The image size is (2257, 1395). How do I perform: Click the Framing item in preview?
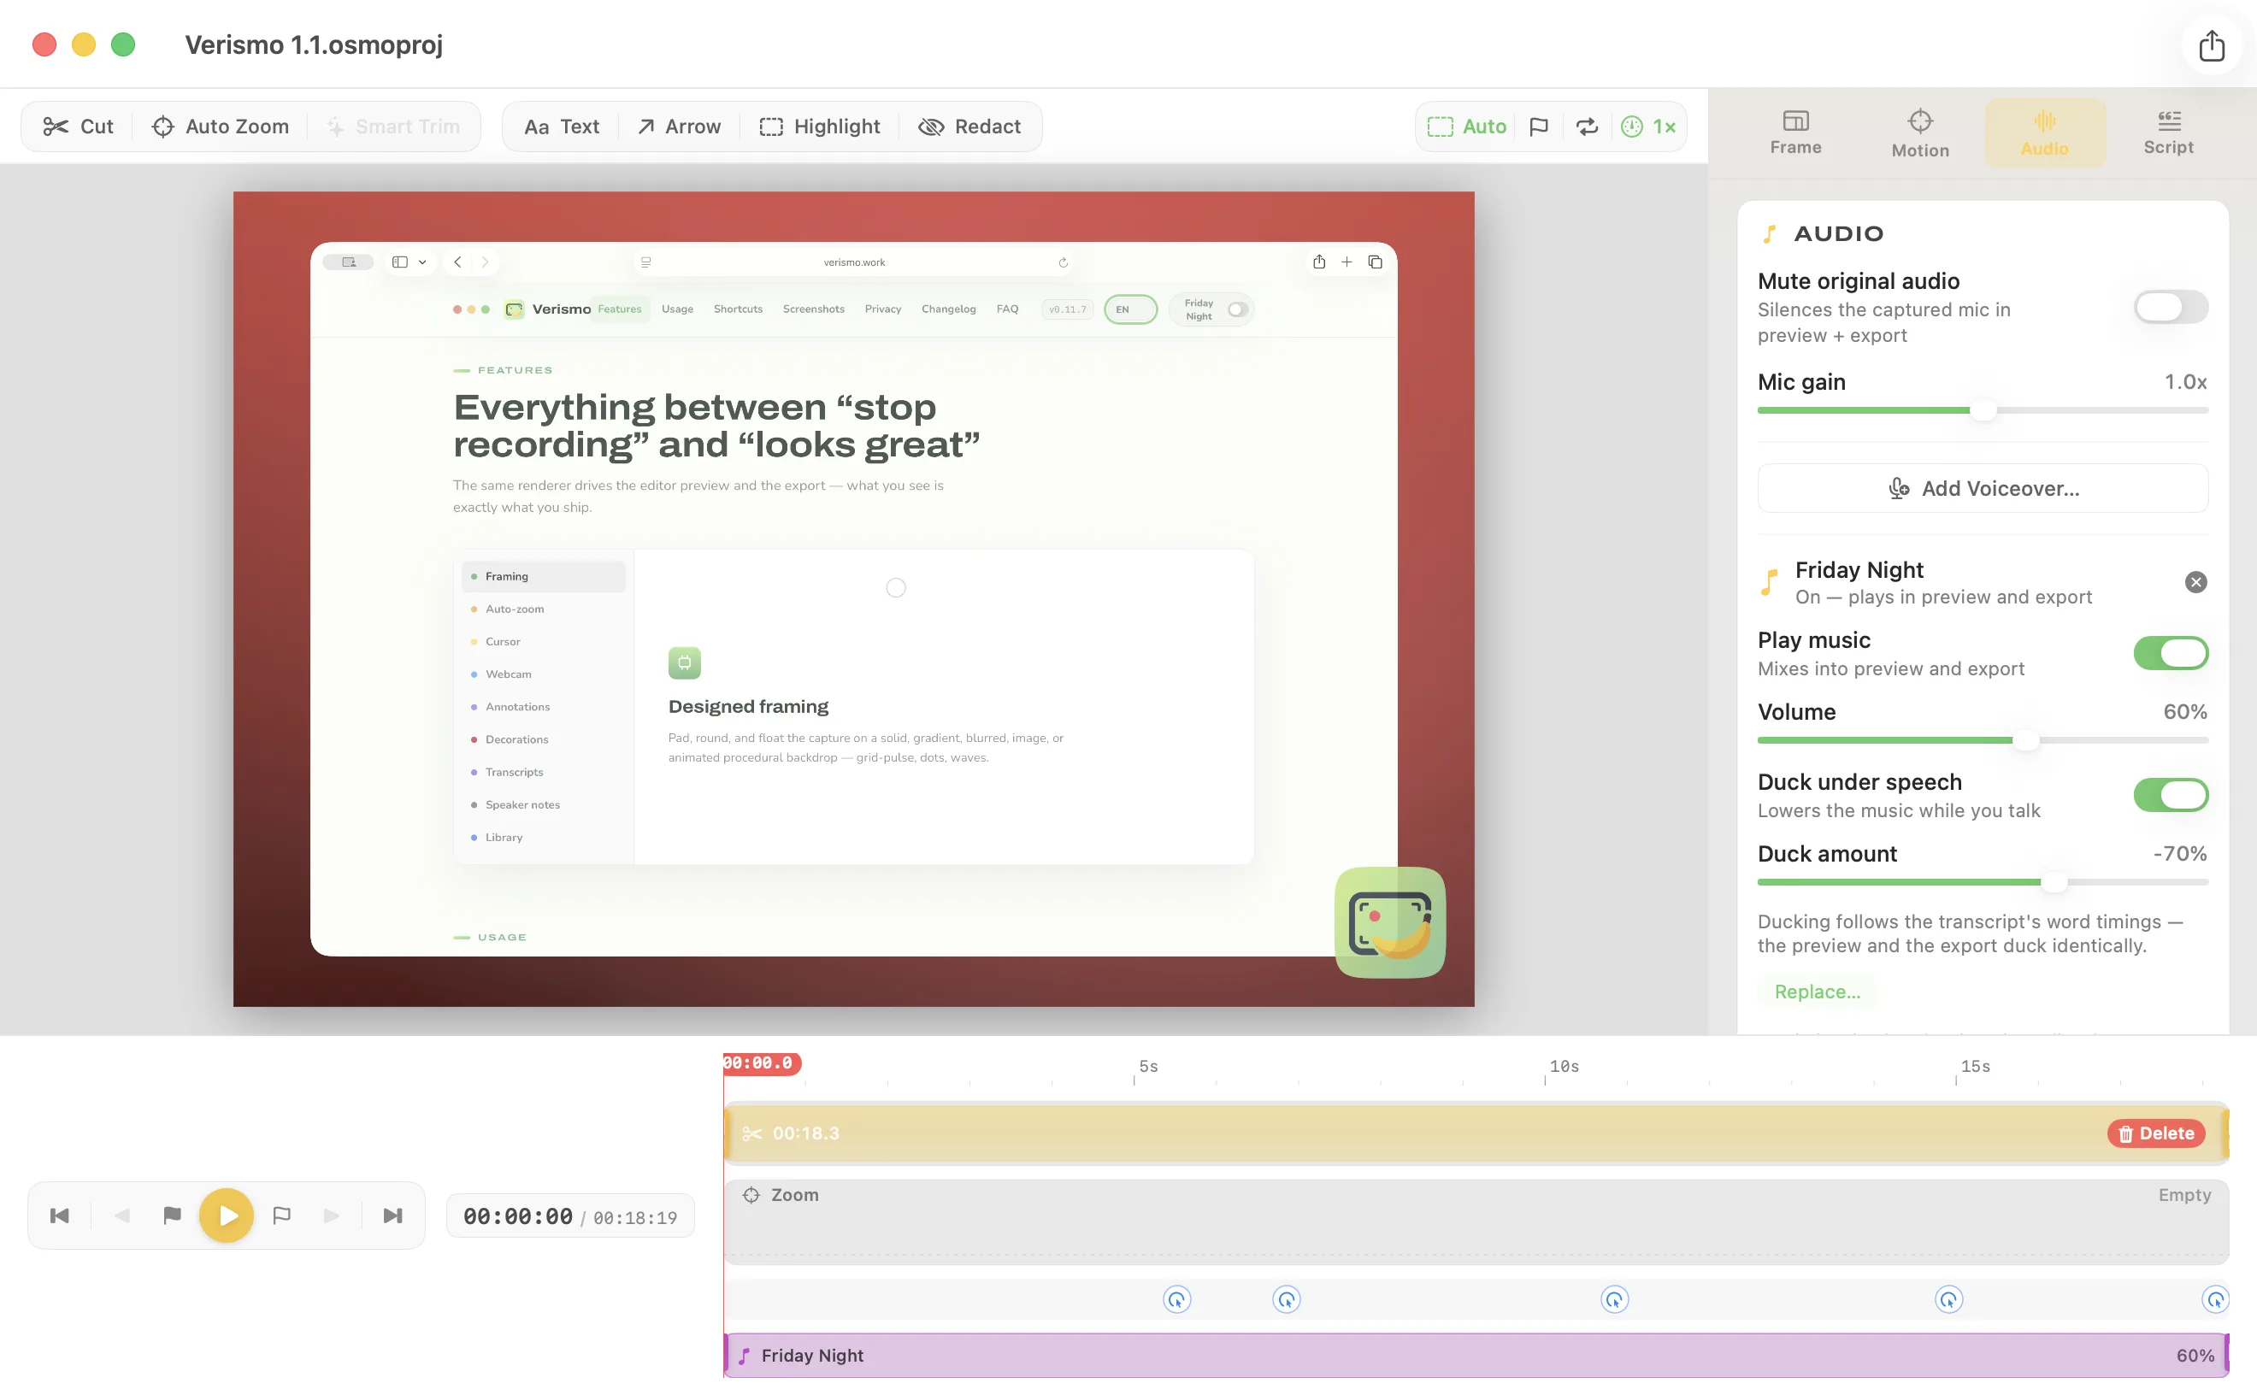tap(543, 577)
